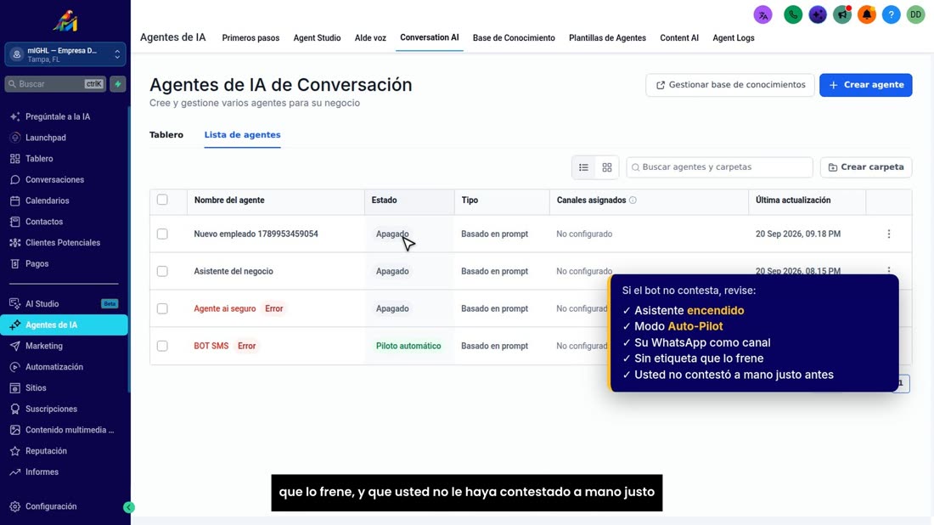Open the Primeros pasos tab
Screen dimensions: 934x525
click(250, 38)
